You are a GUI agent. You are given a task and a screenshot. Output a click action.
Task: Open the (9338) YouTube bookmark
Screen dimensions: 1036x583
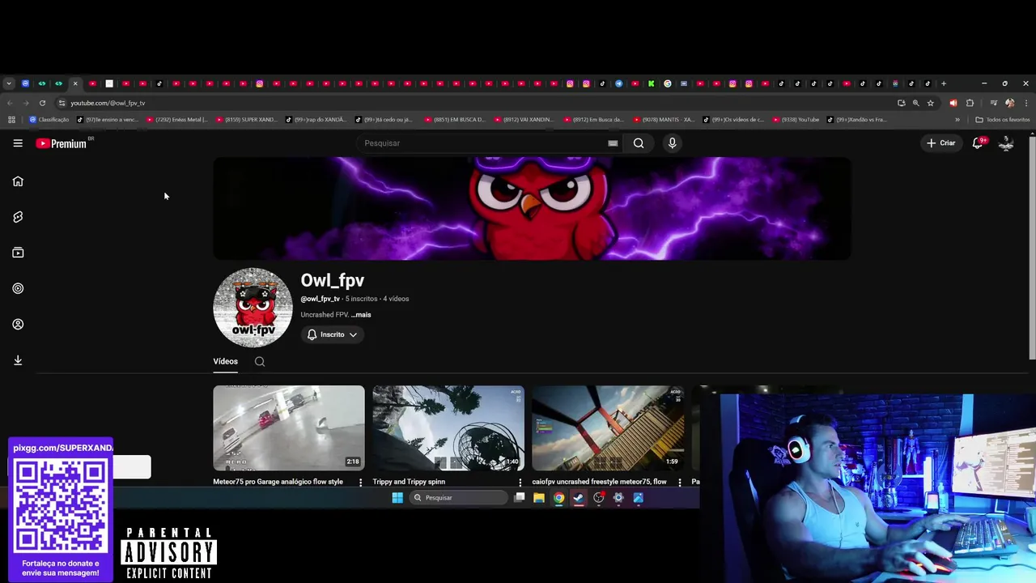(x=796, y=120)
